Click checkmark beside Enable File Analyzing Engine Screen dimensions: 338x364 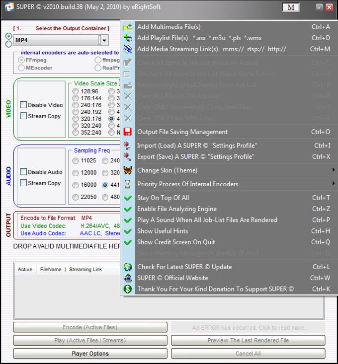click(x=128, y=209)
